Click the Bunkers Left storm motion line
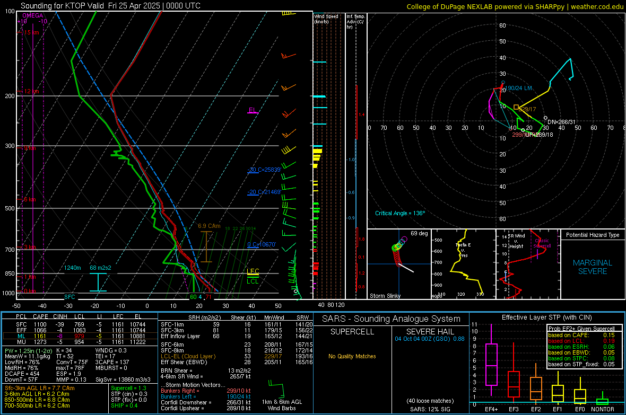The image size is (626, 415). click(x=206, y=396)
